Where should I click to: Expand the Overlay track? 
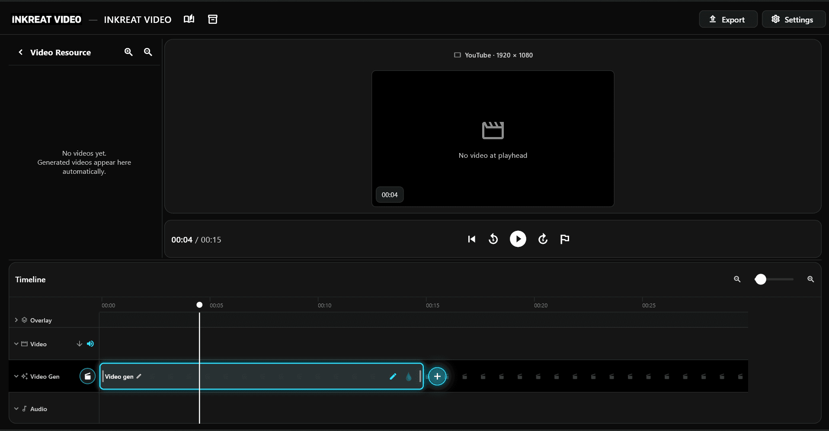point(16,320)
